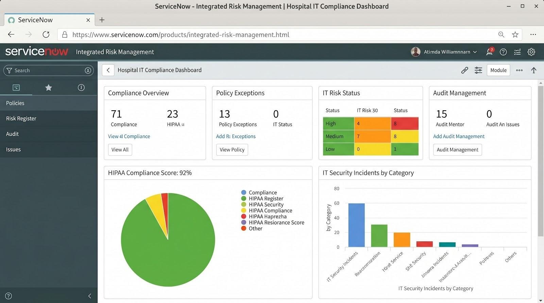Click the copy link icon in dashboard toolbar

(464, 70)
